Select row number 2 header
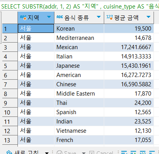This screenshot has height=154, width=159. coord(10,38)
